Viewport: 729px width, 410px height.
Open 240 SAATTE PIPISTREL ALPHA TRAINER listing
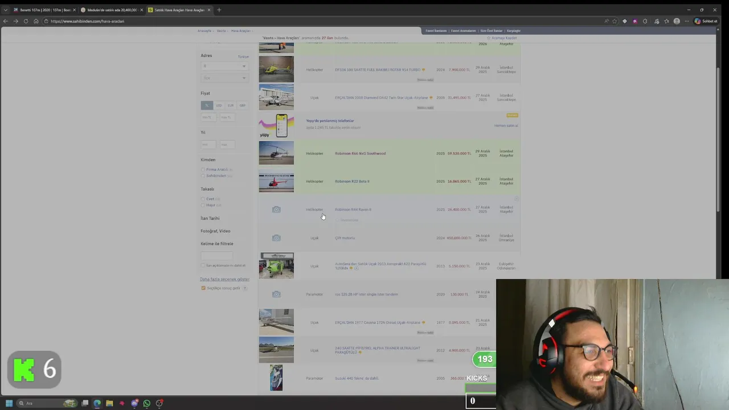377,350
